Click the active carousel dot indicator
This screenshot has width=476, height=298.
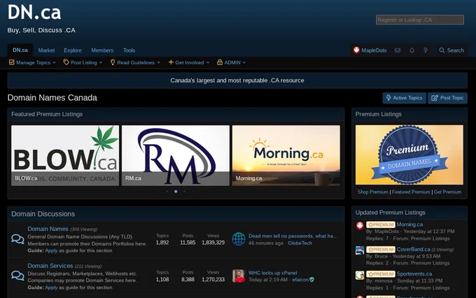pos(176,192)
